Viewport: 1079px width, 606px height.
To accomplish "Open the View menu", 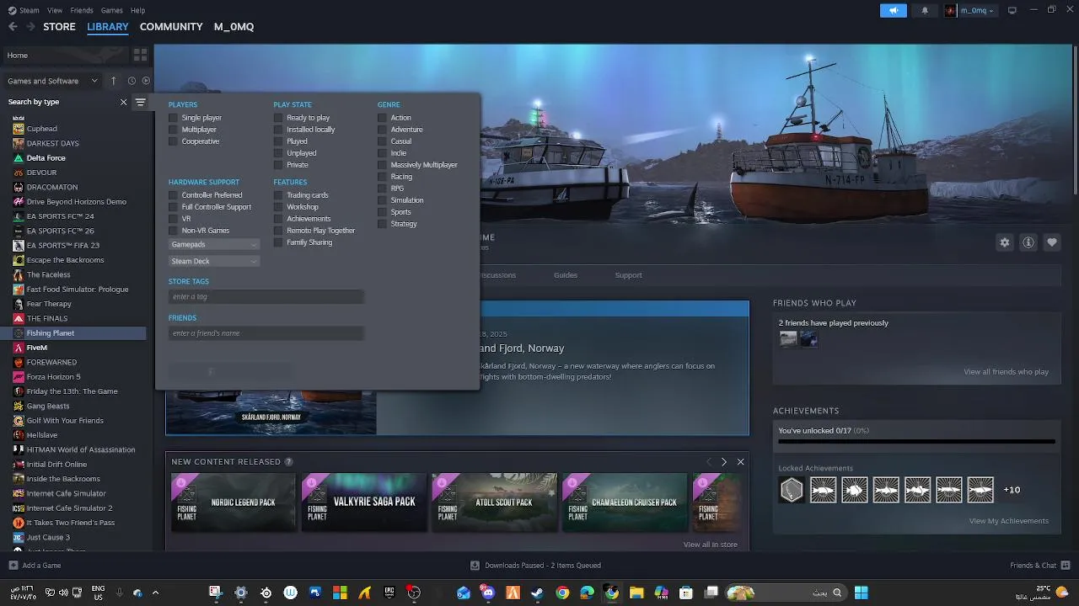I will click(x=55, y=10).
